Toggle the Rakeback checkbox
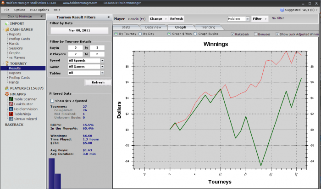Screen dimensions: 321x189 click(232, 34)
